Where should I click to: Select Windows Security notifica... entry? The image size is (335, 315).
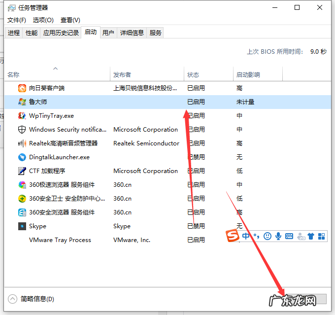coord(67,130)
